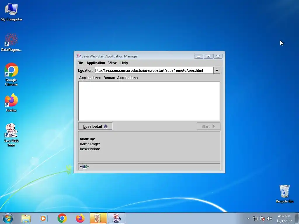Open the View menu
299x224 pixels.
[112, 63]
